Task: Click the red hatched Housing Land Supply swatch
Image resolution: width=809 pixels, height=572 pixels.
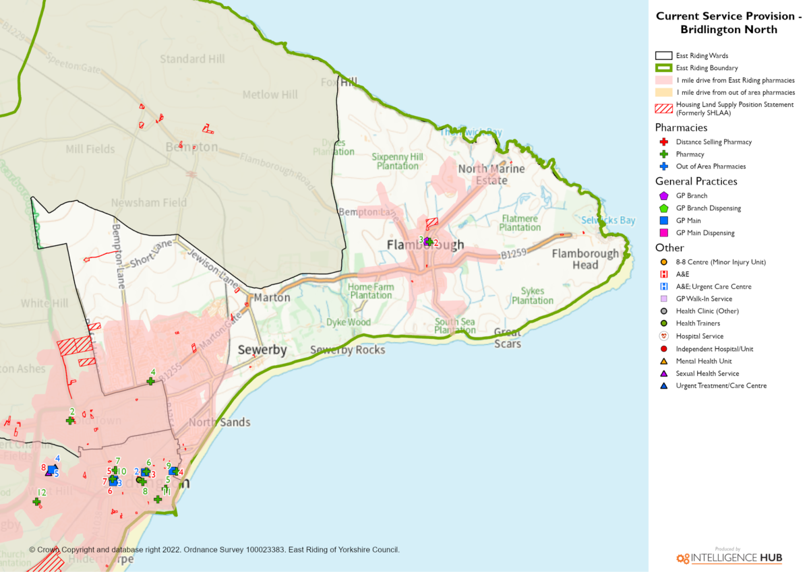Action: pos(663,108)
